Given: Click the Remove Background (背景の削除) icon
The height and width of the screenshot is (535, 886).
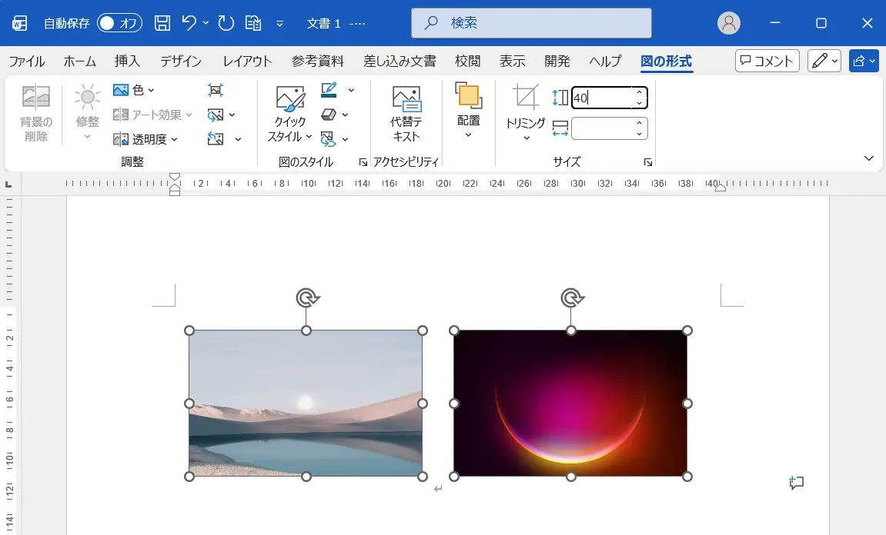Looking at the screenshot, I should click(x=35, y=97).
